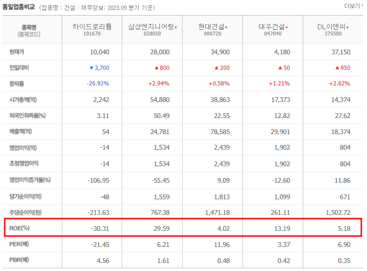
Task: Open the 더보기 link
Action: 353,6
